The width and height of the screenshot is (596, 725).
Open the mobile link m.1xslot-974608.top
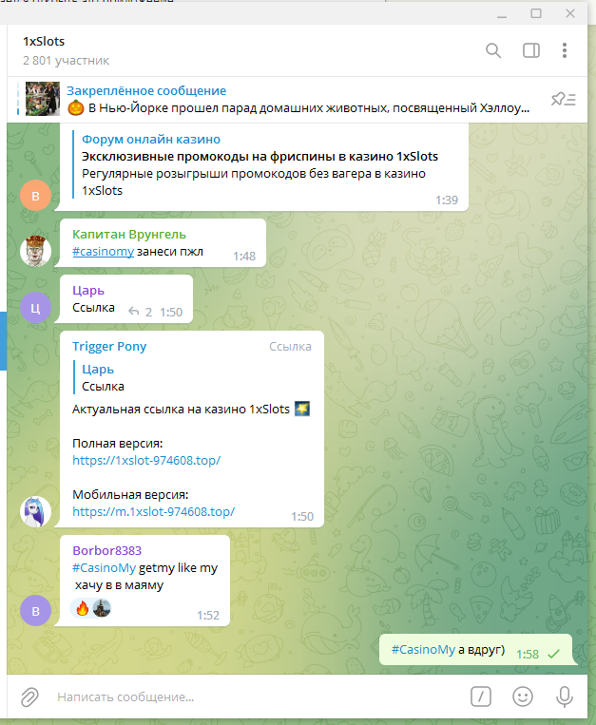point(153,512)
